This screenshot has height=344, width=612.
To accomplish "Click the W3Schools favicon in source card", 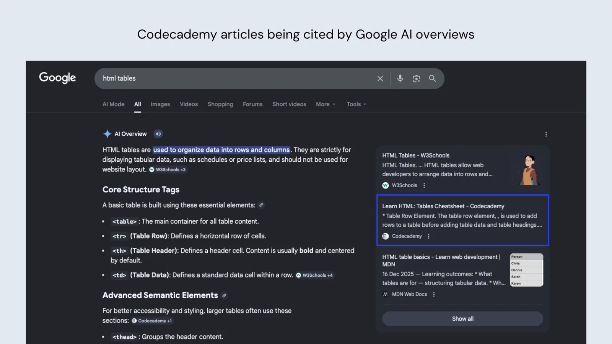I will tap(386, 185).
